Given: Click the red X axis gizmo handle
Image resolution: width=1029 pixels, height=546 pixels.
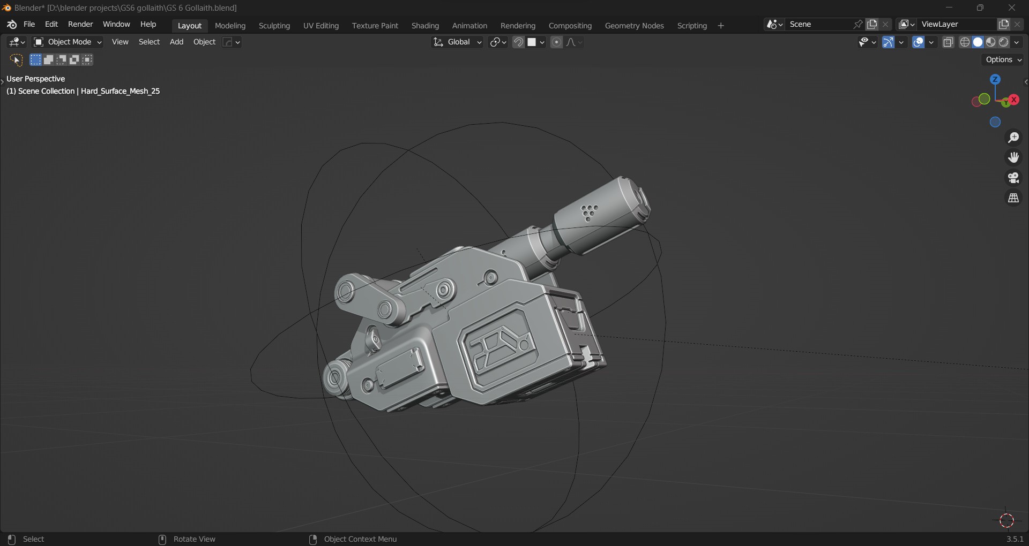Looking at the screenshot, I should (1014, 100).
